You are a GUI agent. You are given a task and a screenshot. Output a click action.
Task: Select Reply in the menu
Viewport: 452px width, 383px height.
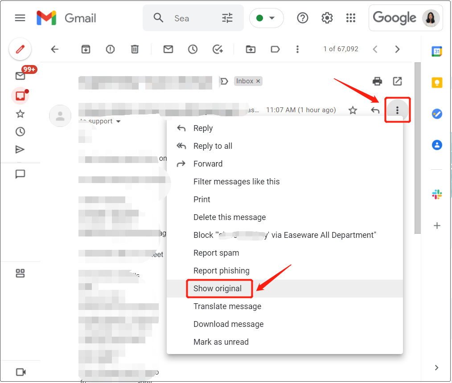click(x=284, y=128)
